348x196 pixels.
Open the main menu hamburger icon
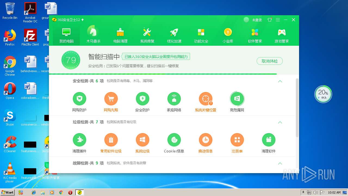click(x=278, y=20)
